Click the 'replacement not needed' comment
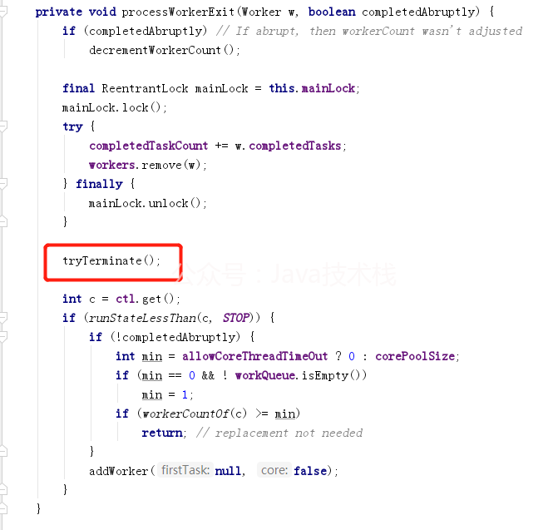The width and height of the screenshot is (553, 530). [279, 433]
